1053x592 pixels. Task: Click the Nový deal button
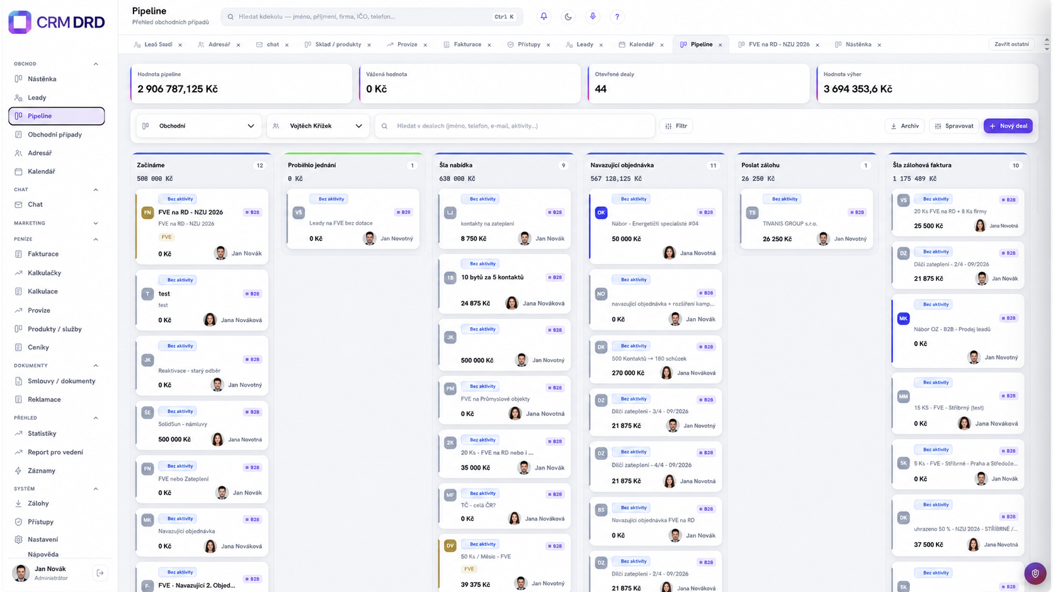1008,126
